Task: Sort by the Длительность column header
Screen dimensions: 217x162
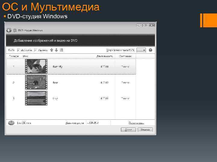Action: click(x=105, y=56)
